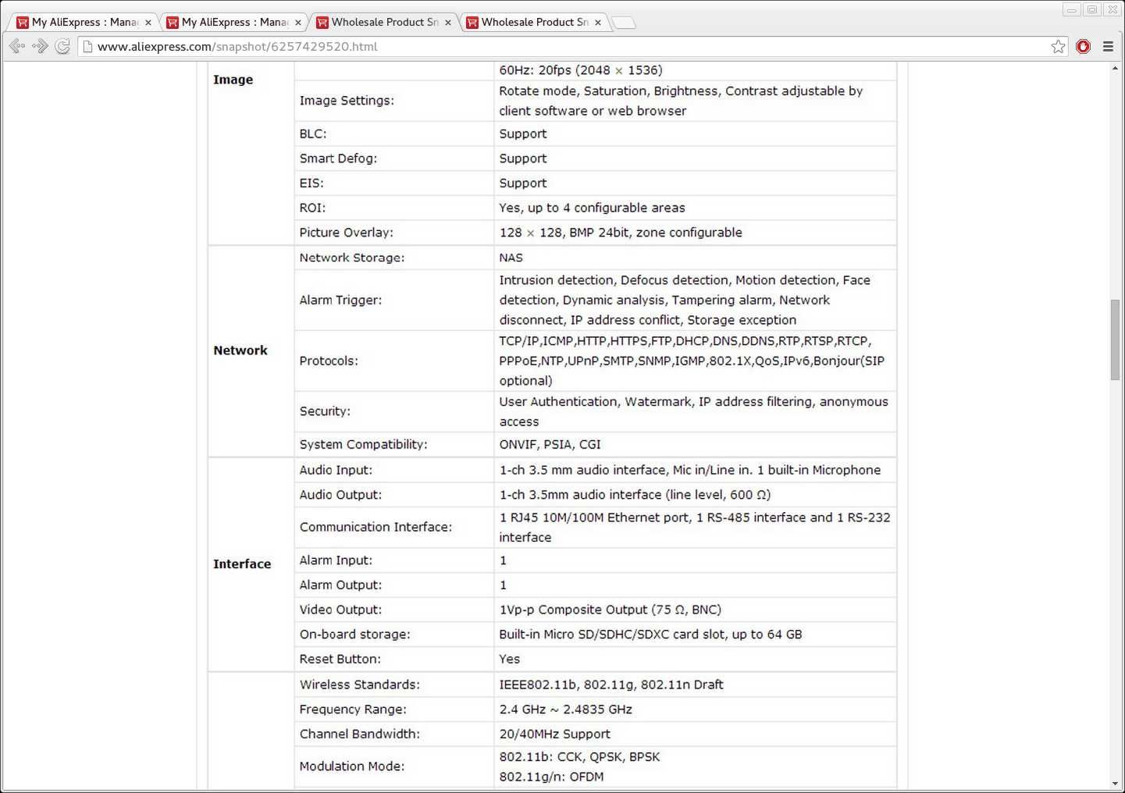Click the 'Network' section heading
1125x793 pixels.
pos(240,350)
